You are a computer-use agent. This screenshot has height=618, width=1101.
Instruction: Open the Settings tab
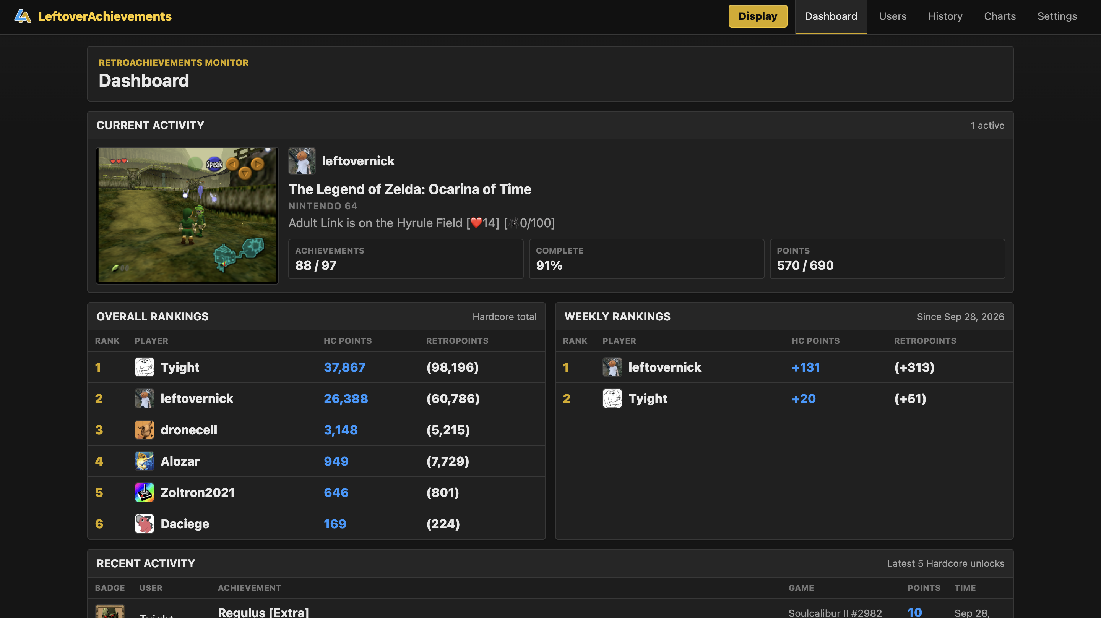1057,16
